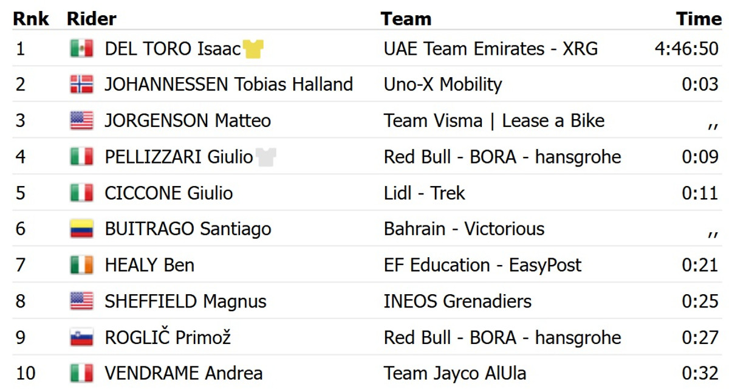Click the Mexican flag beside Del Toro

81,49
